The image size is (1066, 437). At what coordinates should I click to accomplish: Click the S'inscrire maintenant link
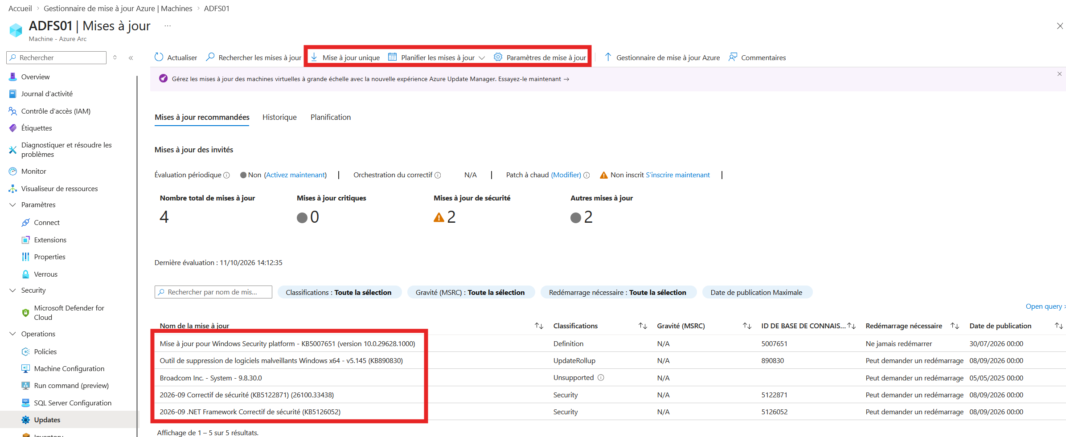(678, 175)
